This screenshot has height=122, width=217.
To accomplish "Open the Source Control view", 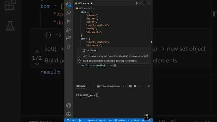I will pos(68,21).
